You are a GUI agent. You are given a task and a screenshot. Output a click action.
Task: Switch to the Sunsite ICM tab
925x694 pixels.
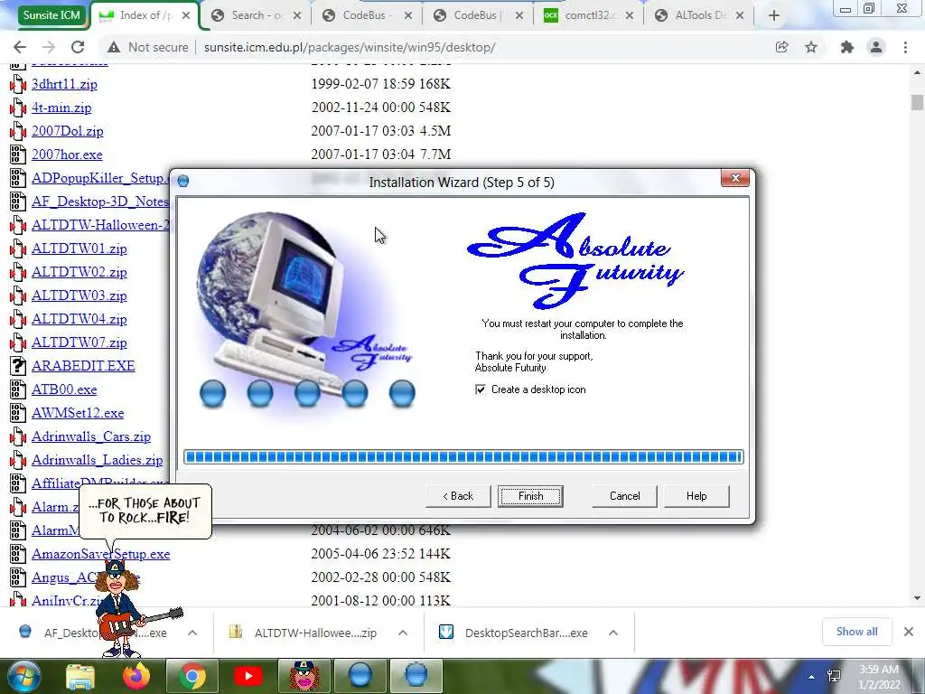pos(51,14)
